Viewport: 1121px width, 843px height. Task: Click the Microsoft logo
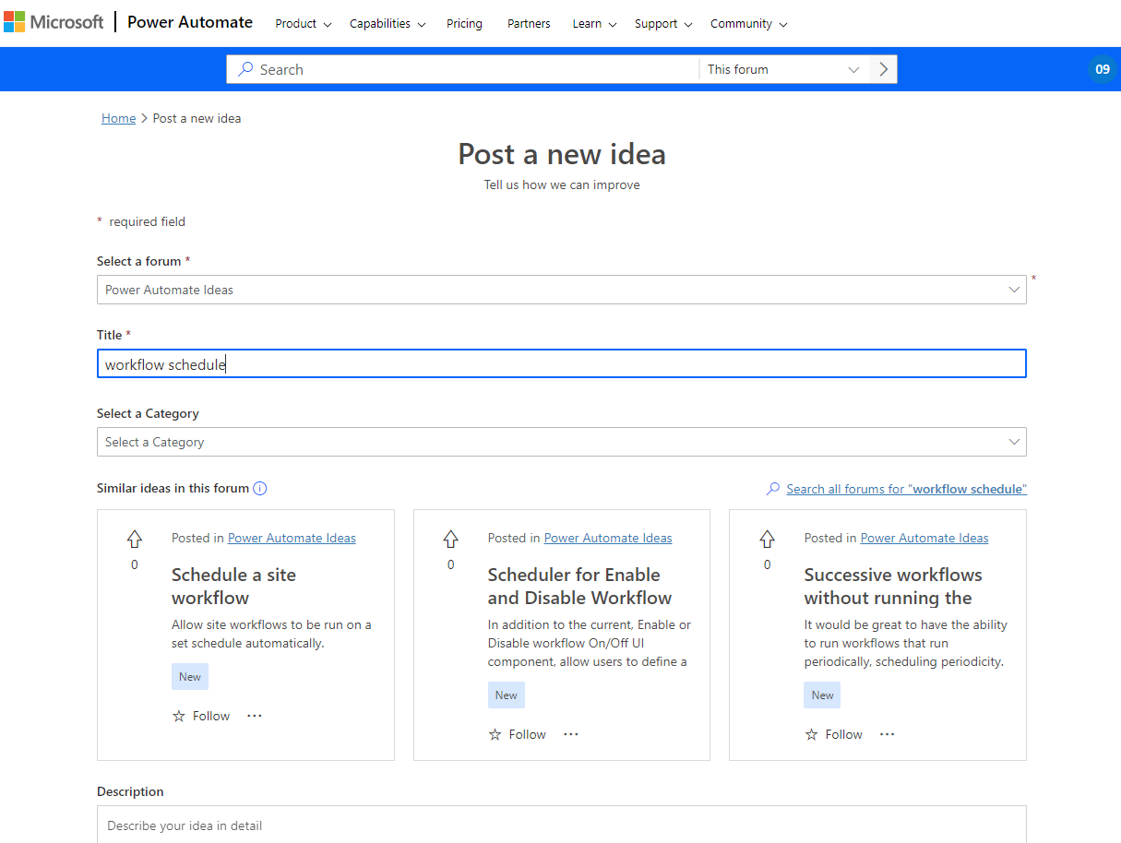coord(54,22)
